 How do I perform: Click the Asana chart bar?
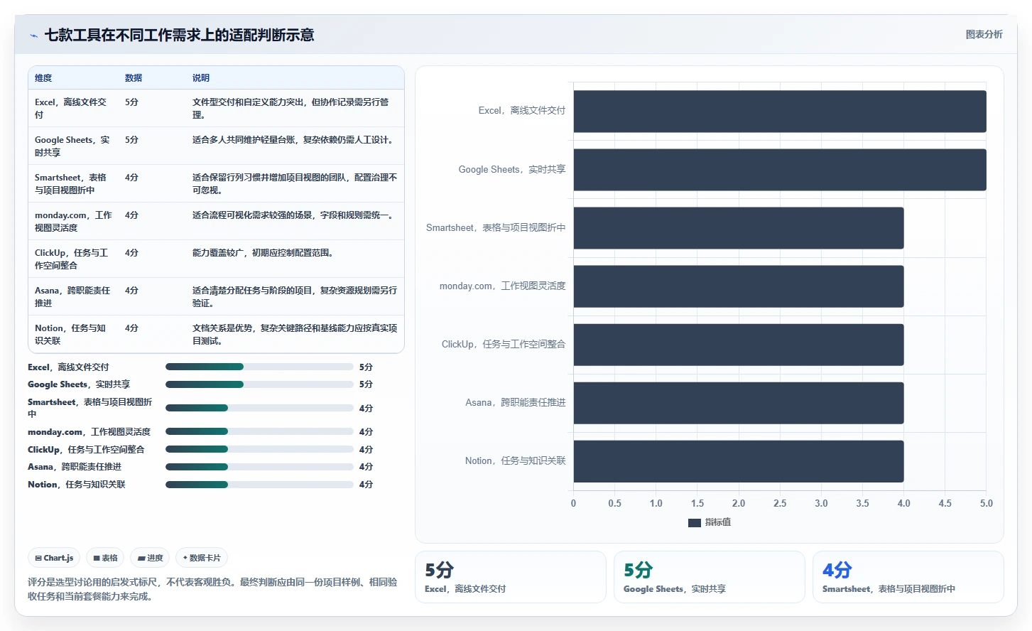(x=739, y=403)
